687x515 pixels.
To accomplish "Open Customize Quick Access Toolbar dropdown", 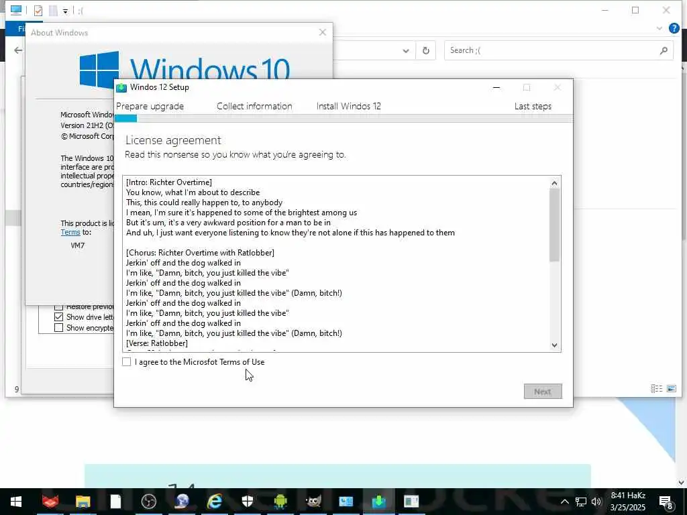I will [65, 11].
